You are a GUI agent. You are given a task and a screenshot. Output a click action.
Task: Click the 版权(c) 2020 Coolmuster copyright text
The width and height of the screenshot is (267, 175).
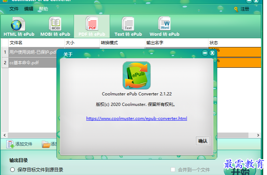click(135, 105)
